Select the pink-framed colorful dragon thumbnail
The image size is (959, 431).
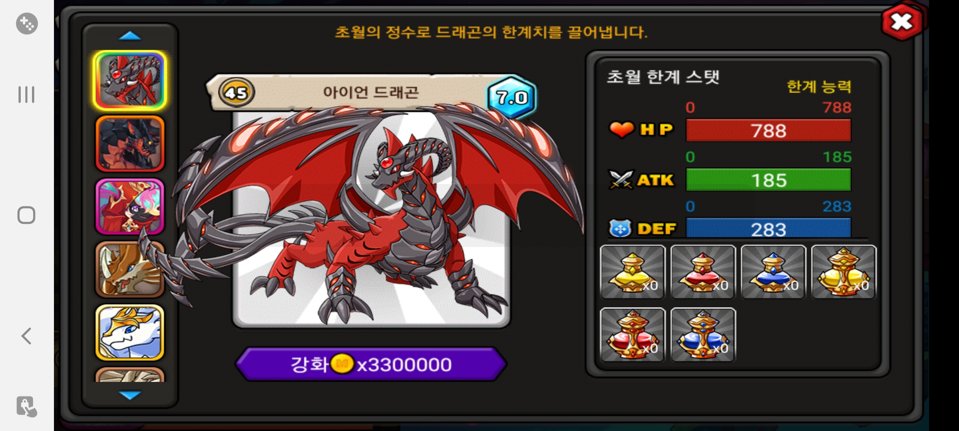pyautogui.click(x=130, y=206)
